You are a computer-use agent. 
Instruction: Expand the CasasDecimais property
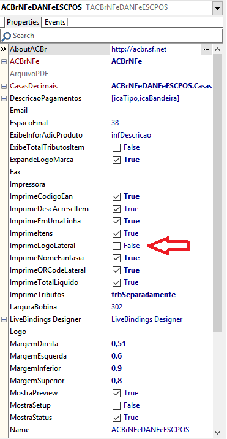point(4,86)
